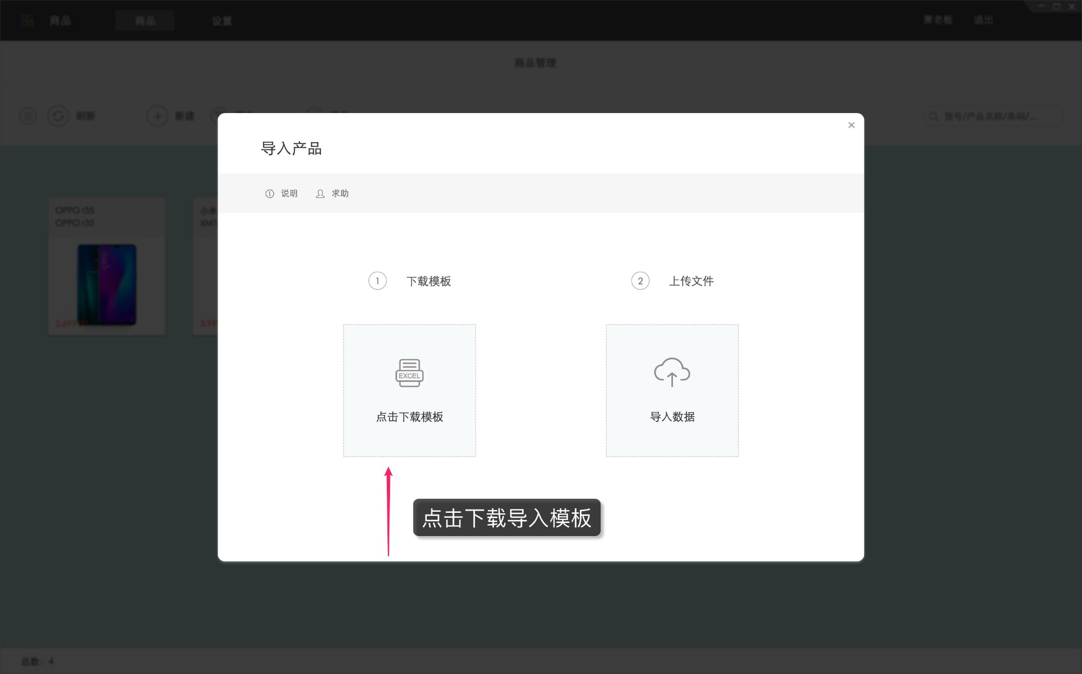Close the 导入产品 dialog
The height and width of the screenshot is (674, 1082).
(852, 125)
